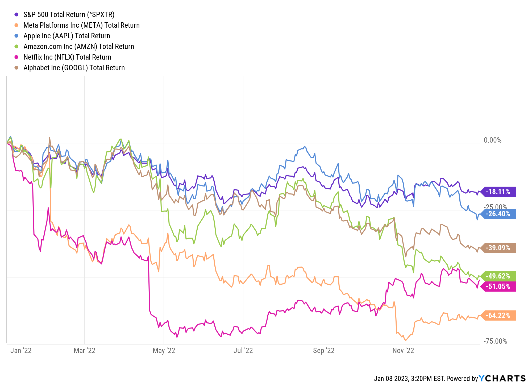Select the Amazon.com Inc Total Return label

pyautogui.click(x=79, y=46)
